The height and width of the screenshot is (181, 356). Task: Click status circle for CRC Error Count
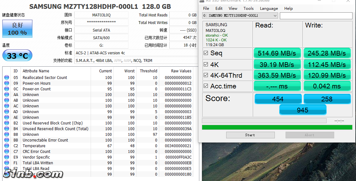[7, 151]
